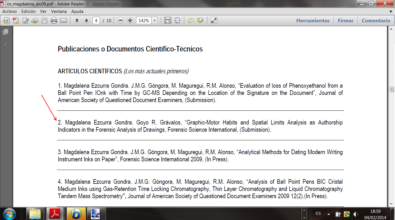Open the Comentario pane
Image resolution: width=395 pixels, height=220 pixels.
tap(376, 21)
